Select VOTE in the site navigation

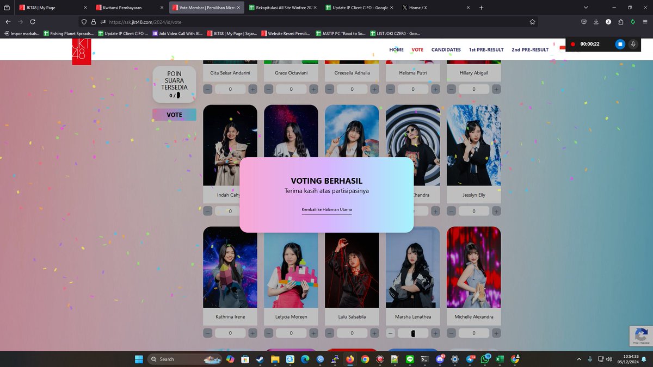coord(417,49)
